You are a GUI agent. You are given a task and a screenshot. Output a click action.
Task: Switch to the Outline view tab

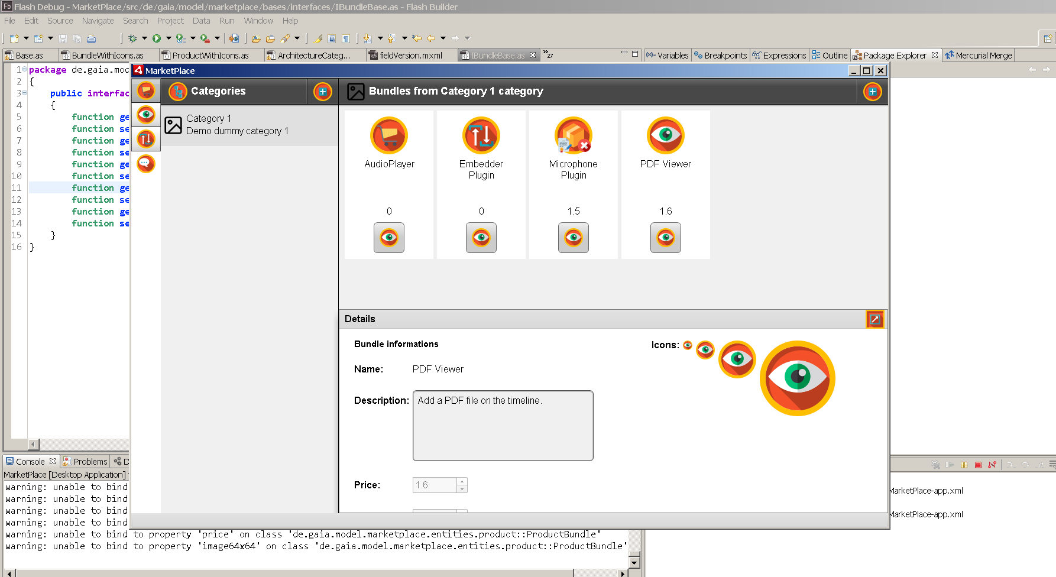tap(830, 56)
